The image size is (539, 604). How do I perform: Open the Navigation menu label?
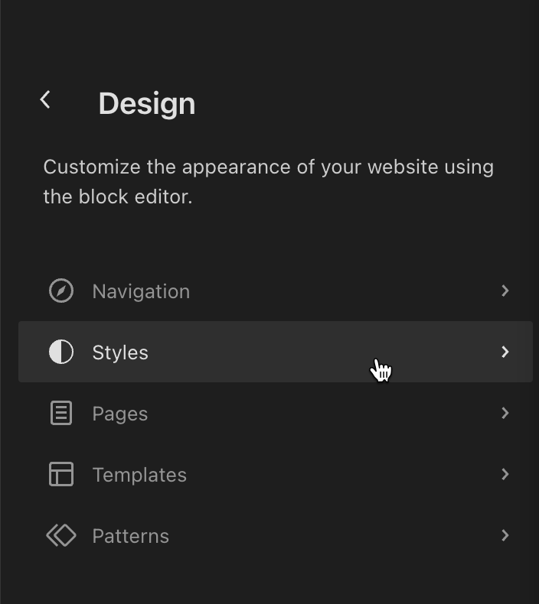click(x=141, y=291)
